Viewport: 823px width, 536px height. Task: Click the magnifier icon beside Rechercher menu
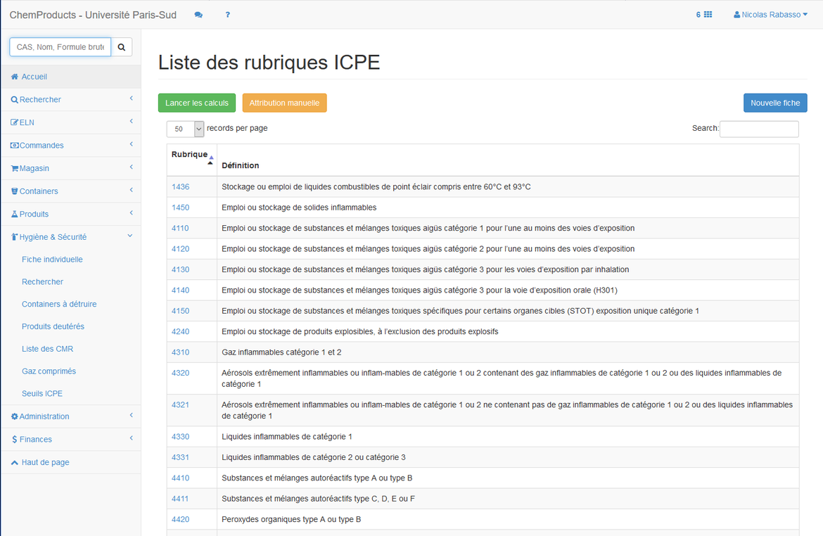[15, 100]
